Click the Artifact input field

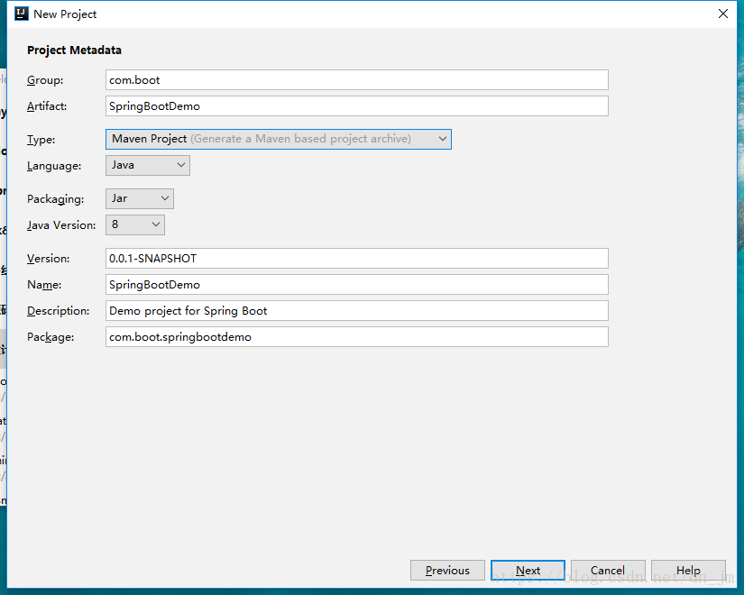tap(357, 105)
